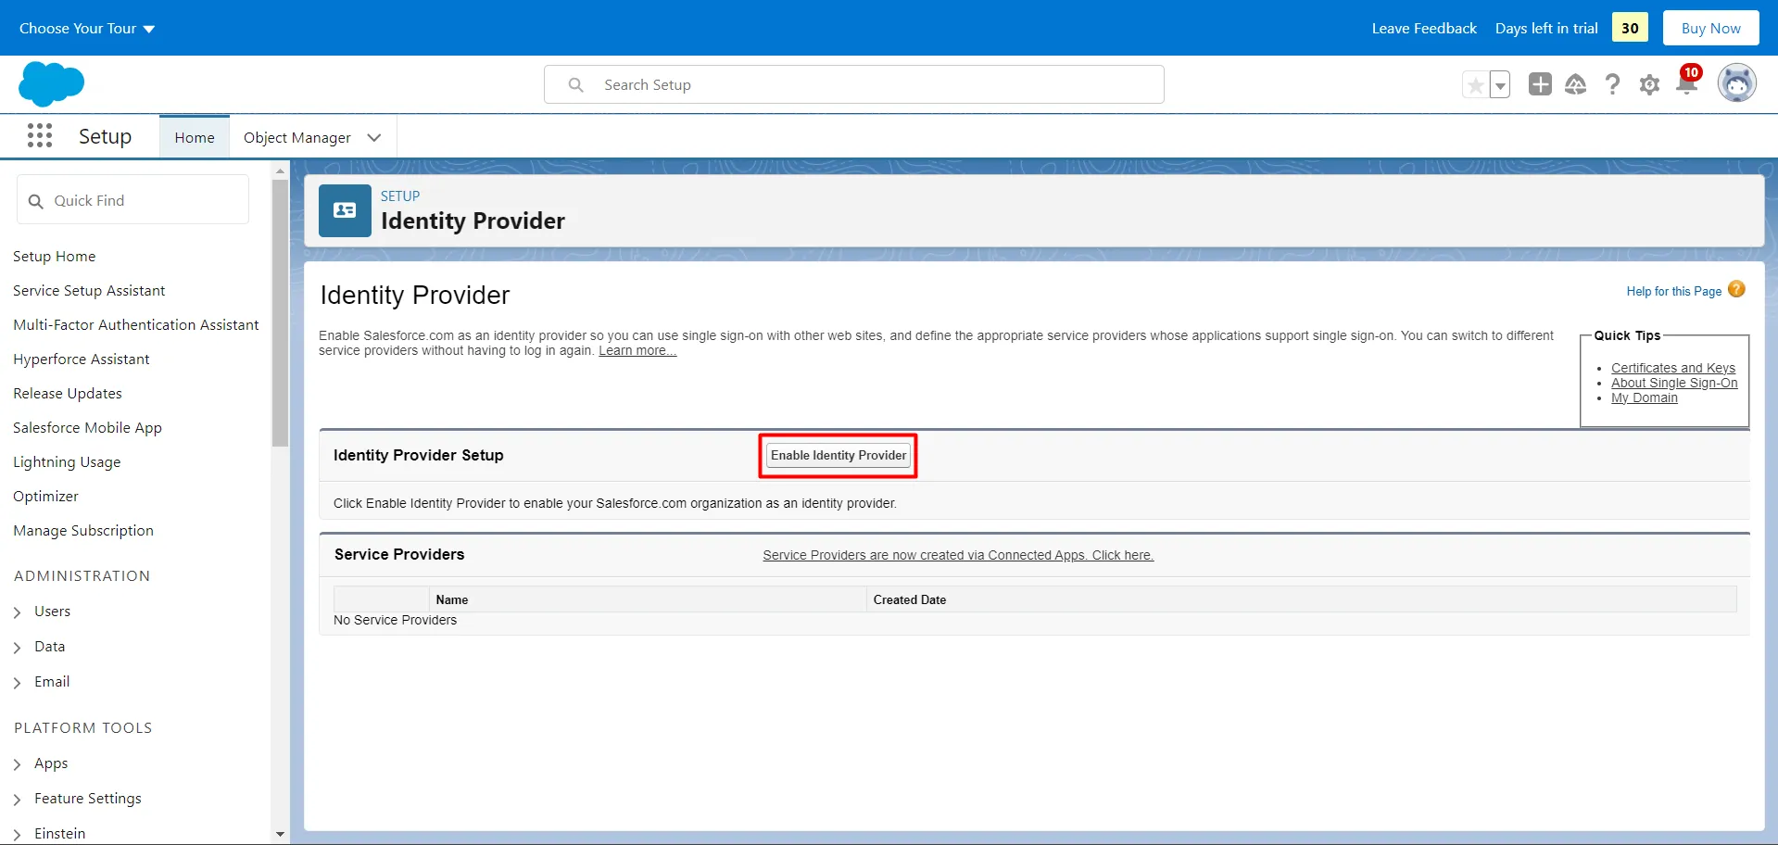Click Help for this Page link
This screenshot has height=845, width=1778.
(1674, 291)
